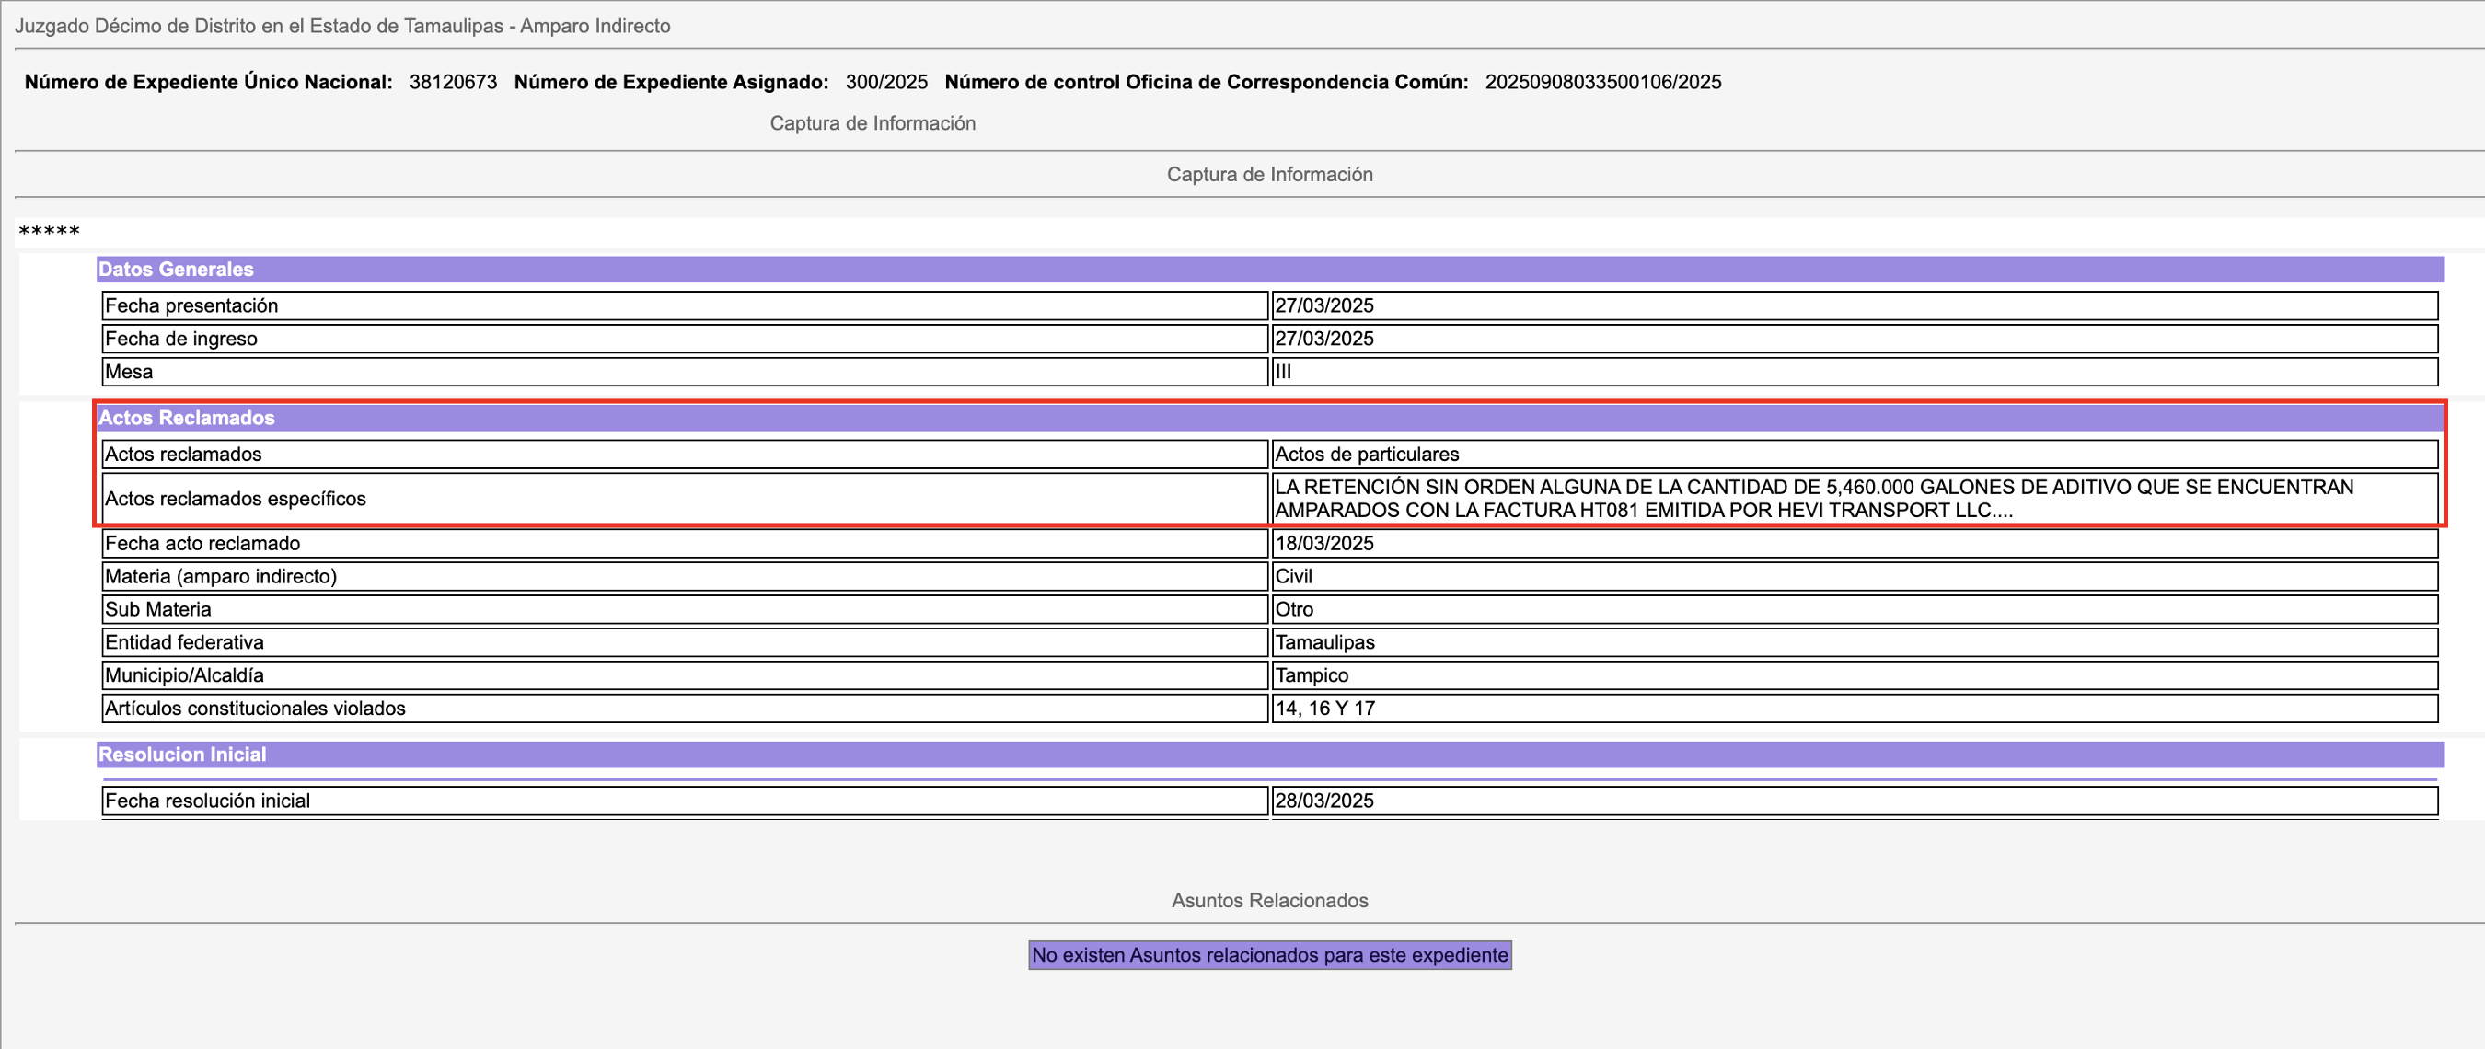The image size is (2485, 1049).
Task: Click the 'Fecha presentación' label cell
Action: (685, 305)
